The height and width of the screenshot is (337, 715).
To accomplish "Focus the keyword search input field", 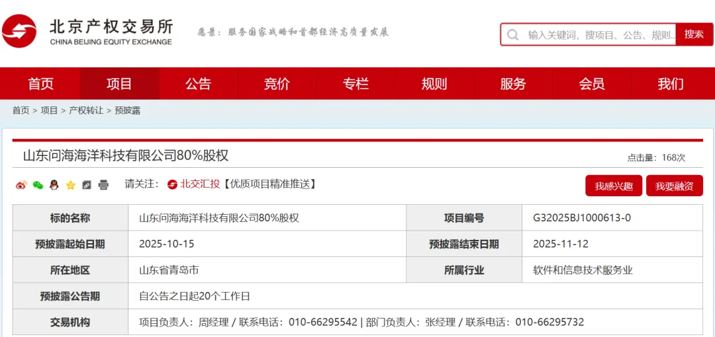I will [598, 34].
